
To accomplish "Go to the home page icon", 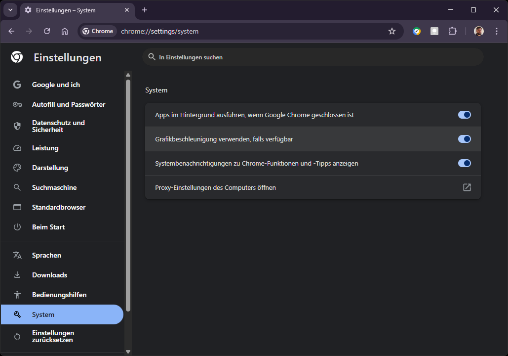I will coord(65,31).
